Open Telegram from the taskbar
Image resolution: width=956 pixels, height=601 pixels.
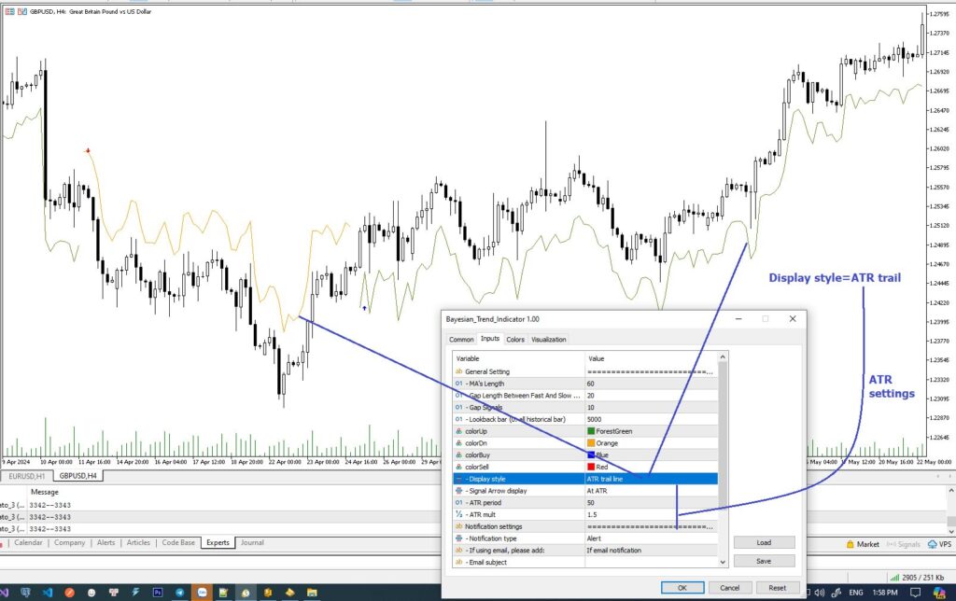tap(179, 592)
